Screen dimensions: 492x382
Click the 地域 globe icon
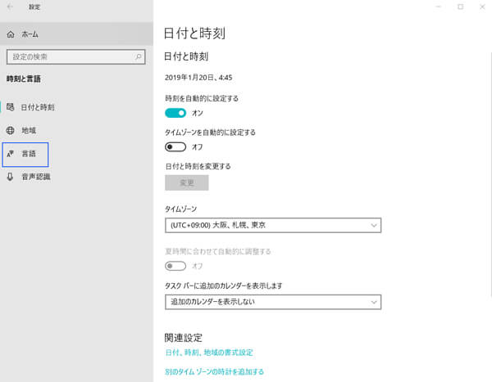(x=11, y=130)
